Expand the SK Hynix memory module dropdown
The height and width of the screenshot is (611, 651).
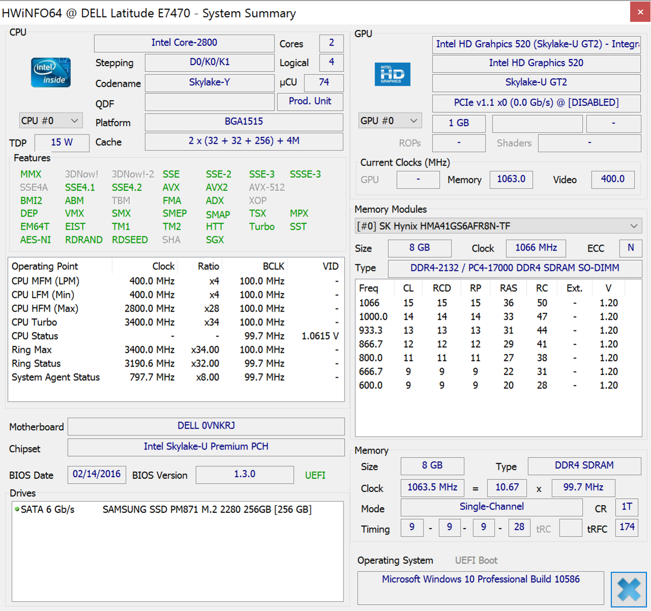click(x=498, y=226)
